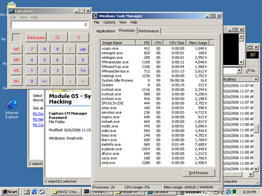Click the taskbar clock showing 8:39 PM

tap(249, 192)
